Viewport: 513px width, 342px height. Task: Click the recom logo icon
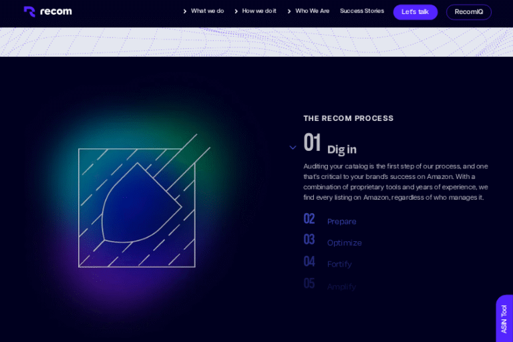point(29,11)
